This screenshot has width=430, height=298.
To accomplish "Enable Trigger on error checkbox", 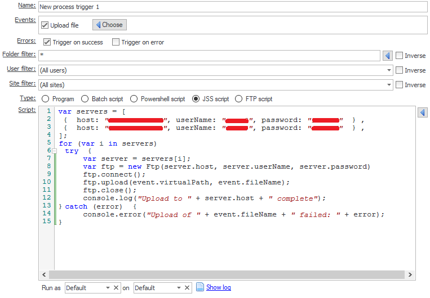I will pos(116,42).
